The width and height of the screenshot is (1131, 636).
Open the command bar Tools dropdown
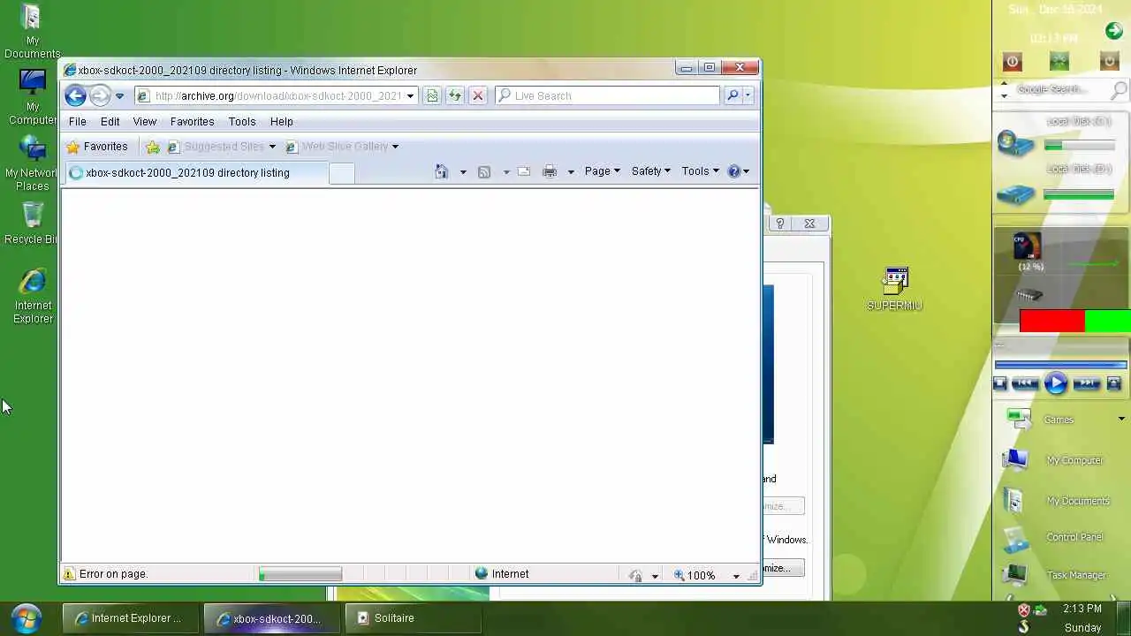700,171
